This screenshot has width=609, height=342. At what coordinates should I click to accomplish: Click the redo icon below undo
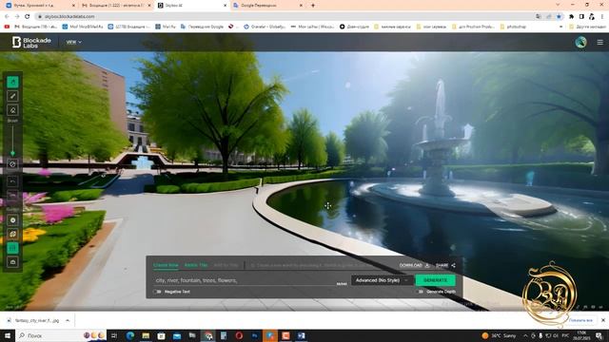(x=12, y=195)
